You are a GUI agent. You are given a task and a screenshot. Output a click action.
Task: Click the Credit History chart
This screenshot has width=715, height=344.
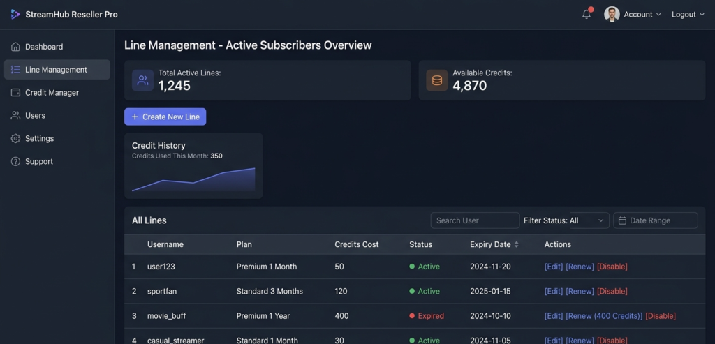[193, 180]
